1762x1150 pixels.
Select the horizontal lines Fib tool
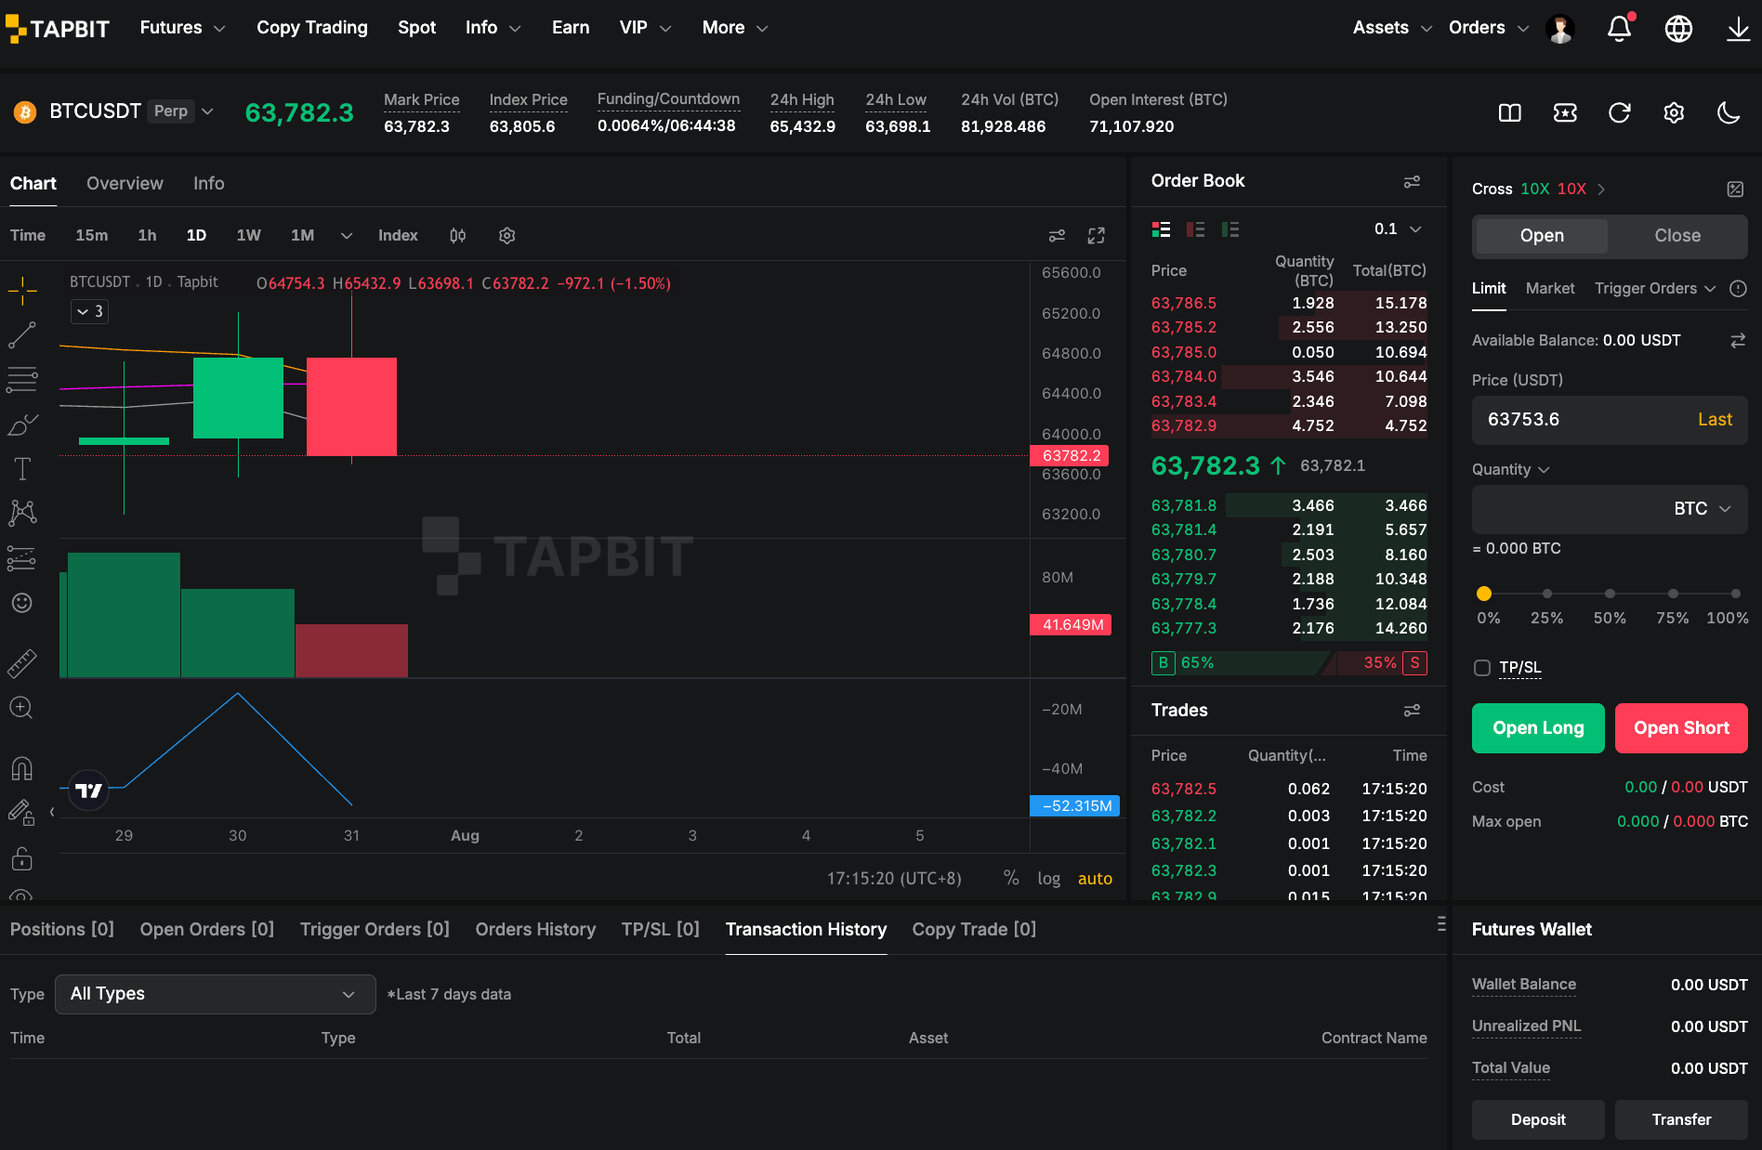[22, 379]
